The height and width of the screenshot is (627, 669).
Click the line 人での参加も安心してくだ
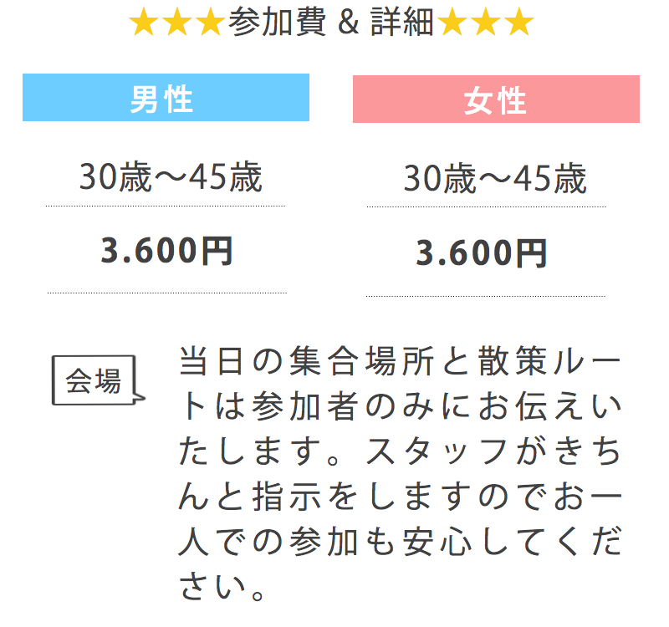pyautogui.click(x=400, y=542)
